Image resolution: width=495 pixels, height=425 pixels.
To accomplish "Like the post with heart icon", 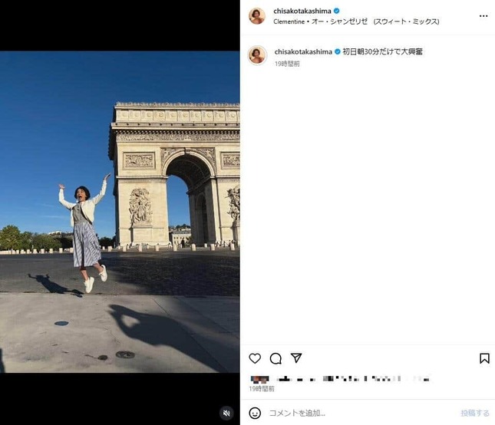I will pyautogui.click(x=255, y=358).
